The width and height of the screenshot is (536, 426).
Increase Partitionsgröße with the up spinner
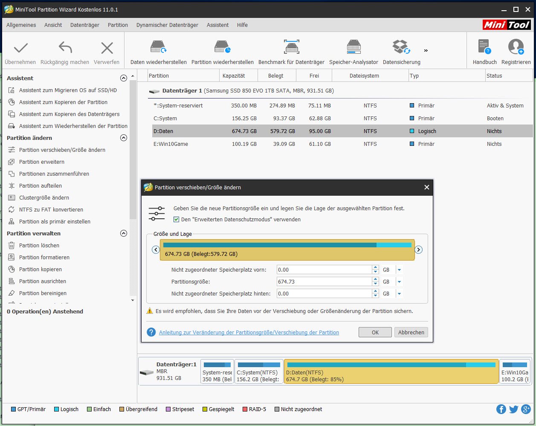[375, 279]
